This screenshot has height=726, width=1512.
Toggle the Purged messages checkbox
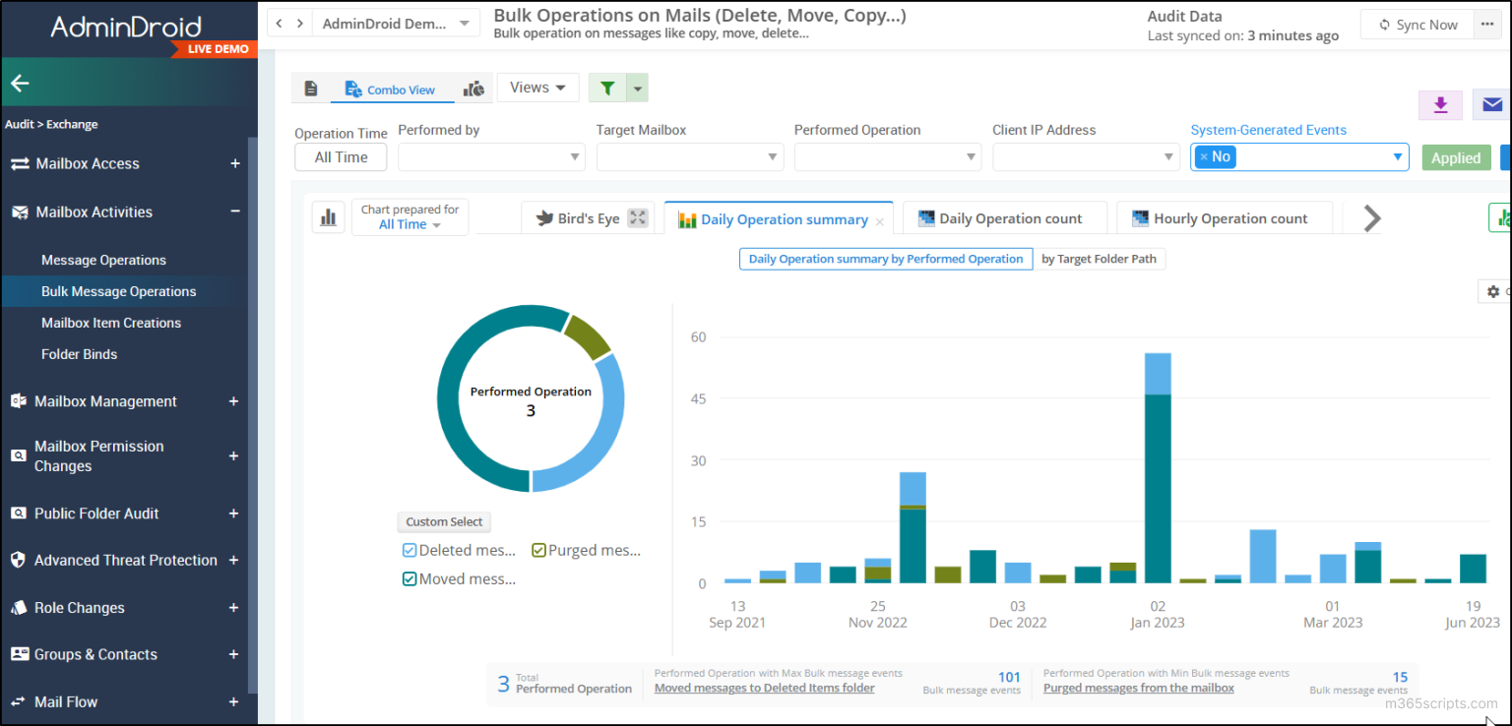click(537, 550)
